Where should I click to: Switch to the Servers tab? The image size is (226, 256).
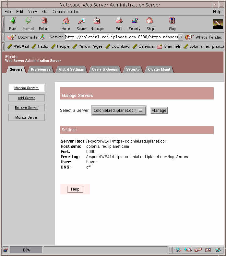pyautogui.click(x=16, y=69)
